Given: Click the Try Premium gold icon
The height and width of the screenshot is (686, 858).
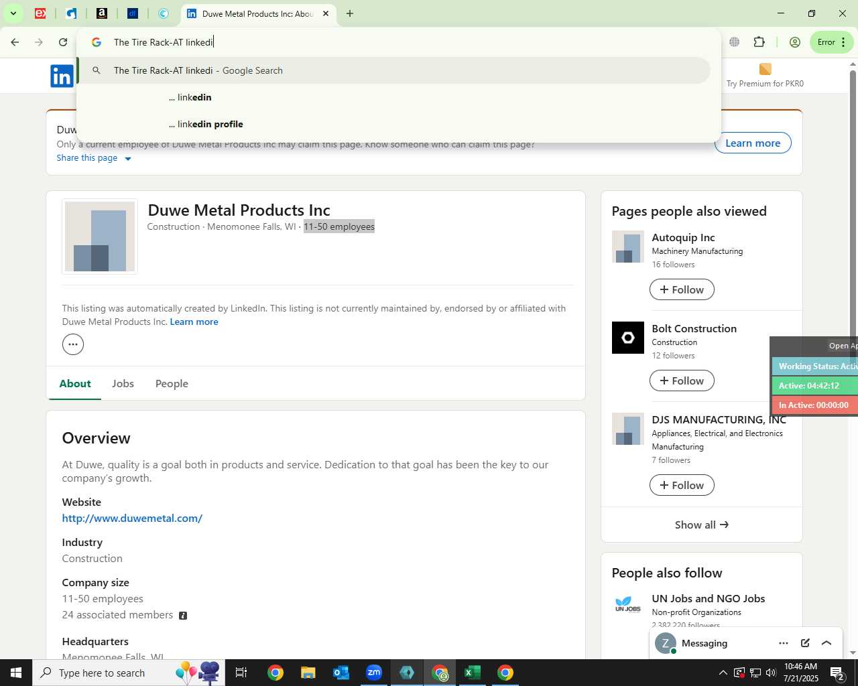Looking at the screenshot, I should [765, 69].
